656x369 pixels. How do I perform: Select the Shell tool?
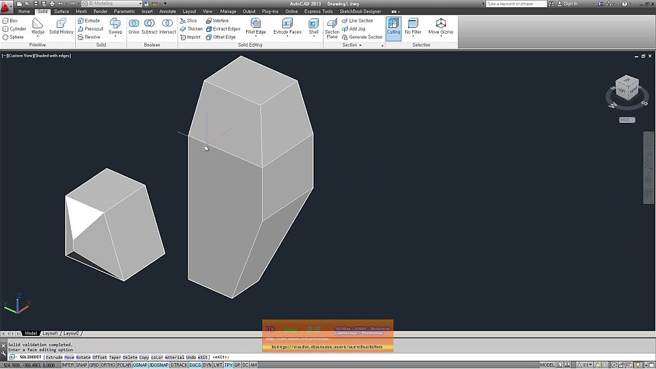tap(314, 27)
